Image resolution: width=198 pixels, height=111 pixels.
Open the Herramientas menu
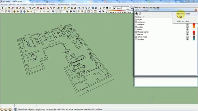pyautogui.click(x=41, y=5)
